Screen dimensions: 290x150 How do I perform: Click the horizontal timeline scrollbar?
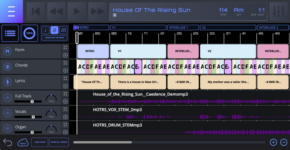103,142
